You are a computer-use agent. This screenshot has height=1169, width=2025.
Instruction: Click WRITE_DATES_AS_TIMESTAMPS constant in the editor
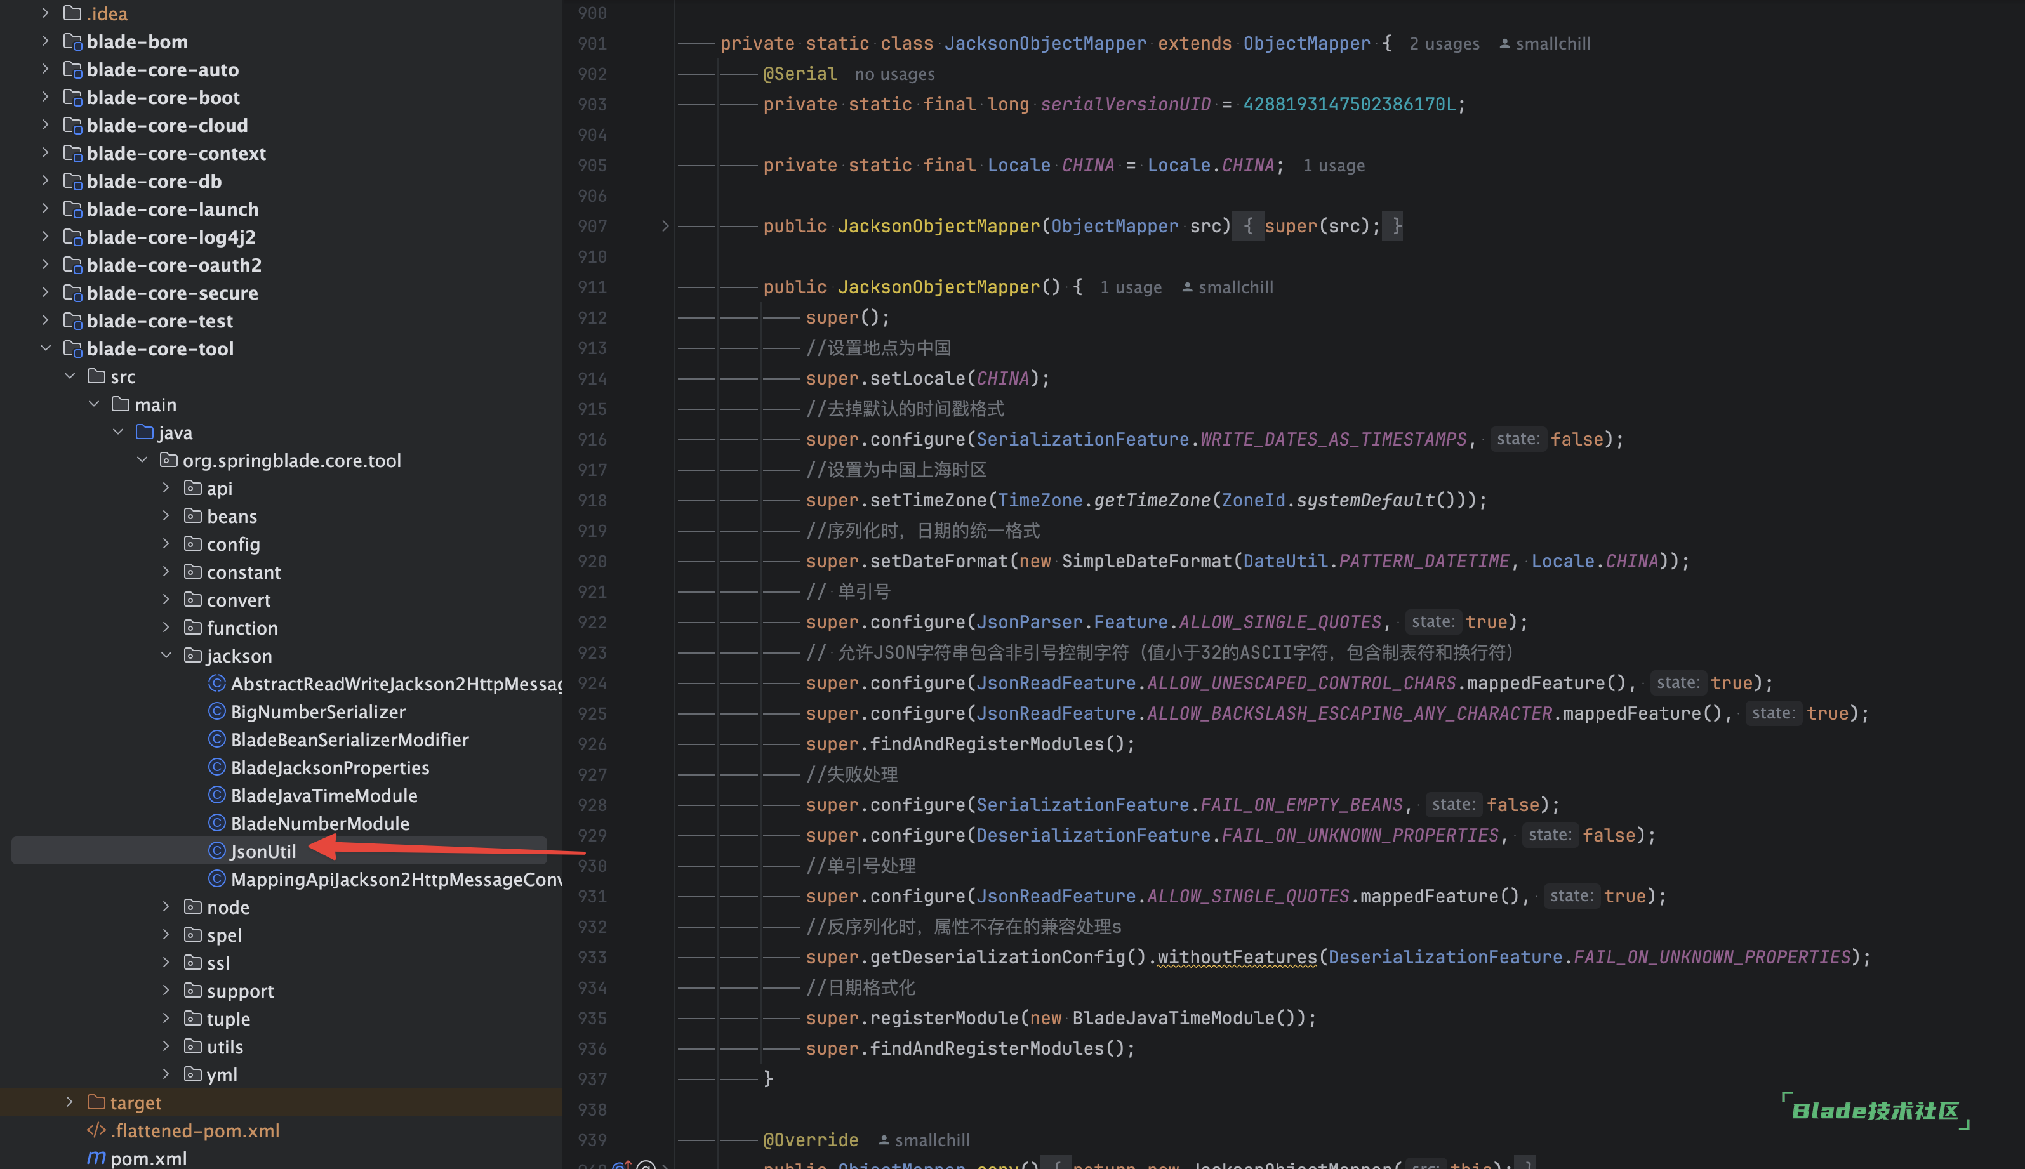(1333, 439)
